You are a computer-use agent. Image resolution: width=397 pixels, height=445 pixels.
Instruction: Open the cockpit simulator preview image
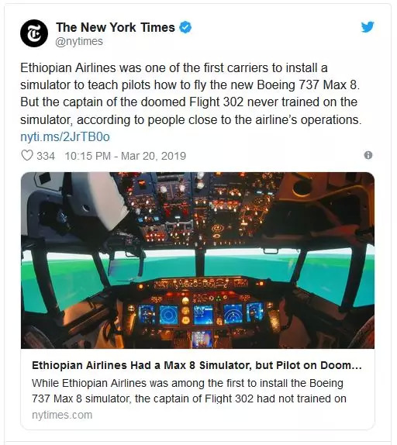pos(198,260)
